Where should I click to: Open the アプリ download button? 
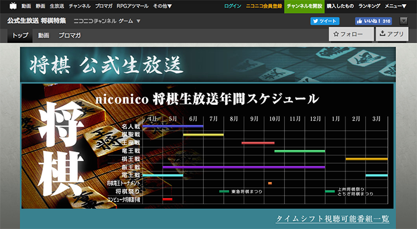tap(392, 34)
